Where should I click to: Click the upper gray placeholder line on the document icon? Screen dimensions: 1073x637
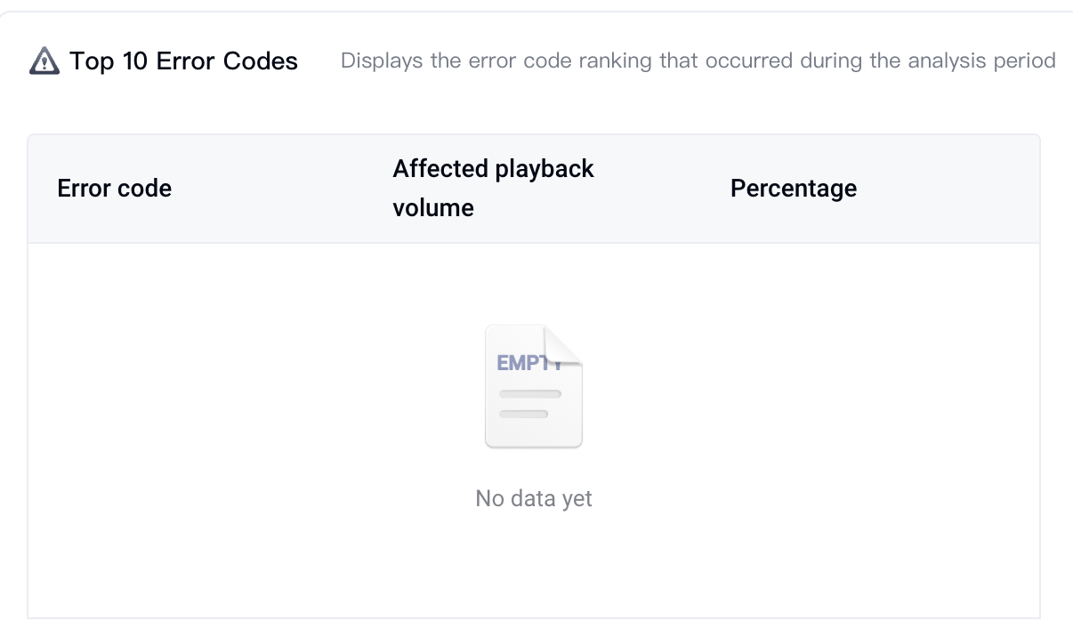[530, 393]
